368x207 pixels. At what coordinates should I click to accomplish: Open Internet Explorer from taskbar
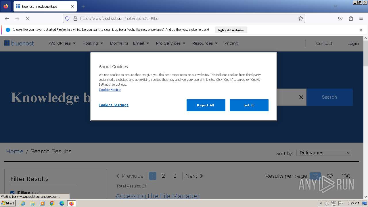click(23, 203)
